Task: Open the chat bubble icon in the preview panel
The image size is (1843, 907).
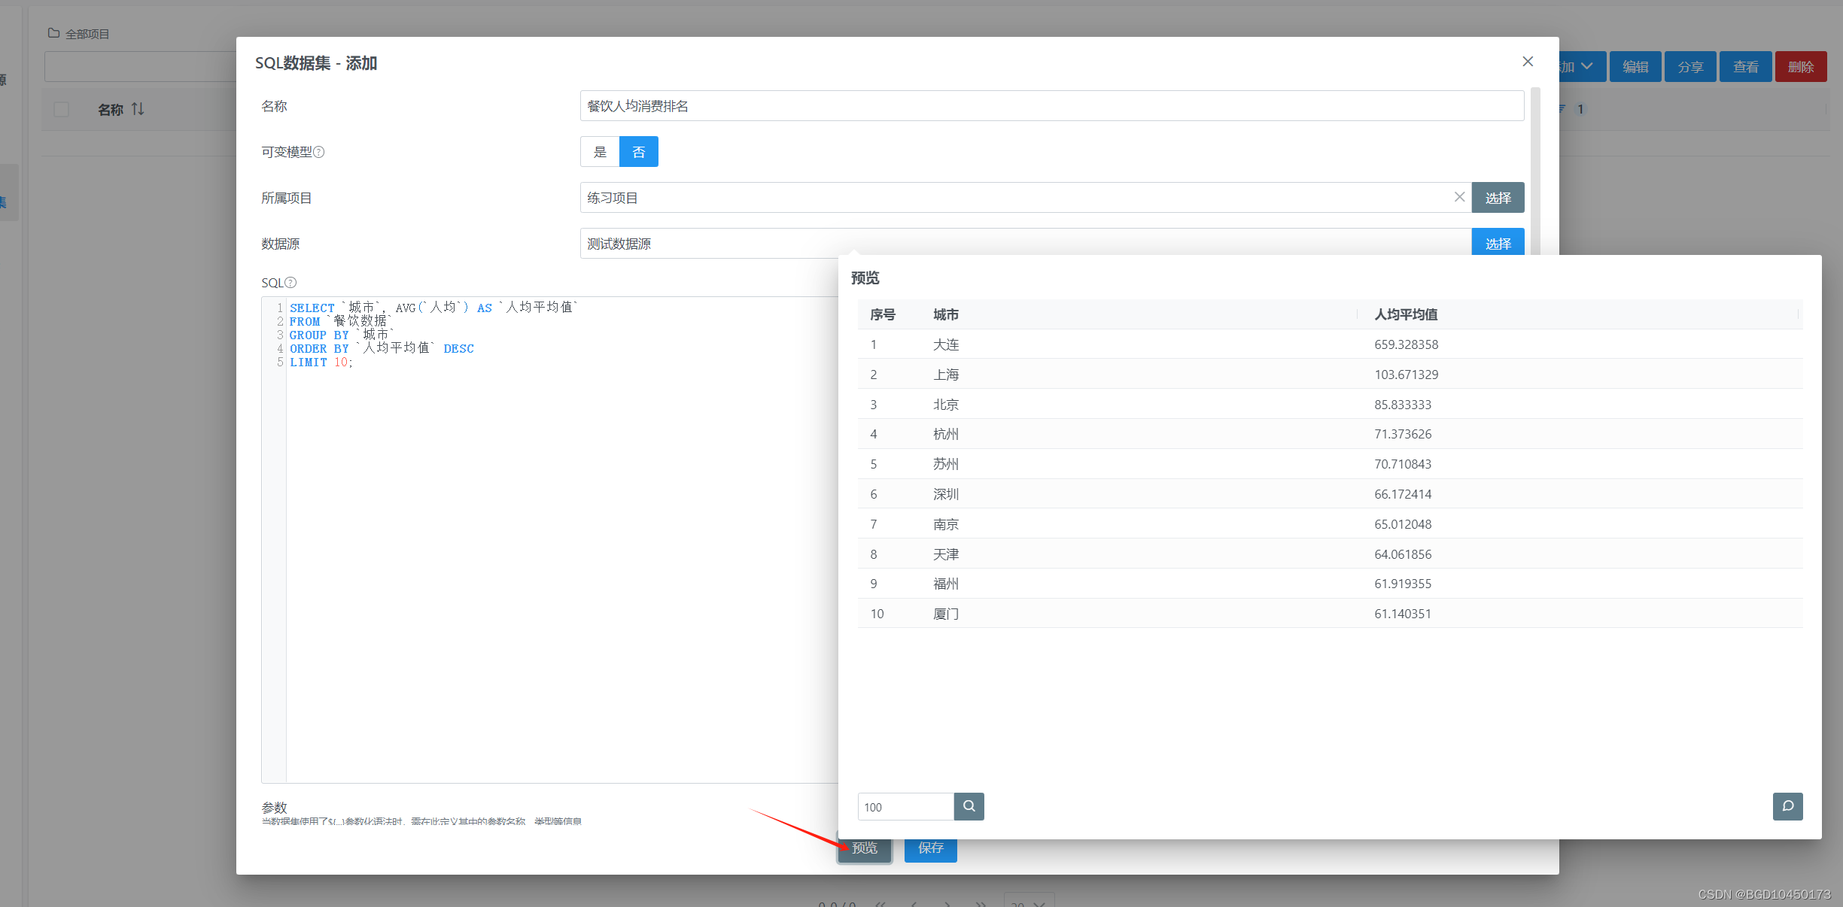Action: (1787, 806)
